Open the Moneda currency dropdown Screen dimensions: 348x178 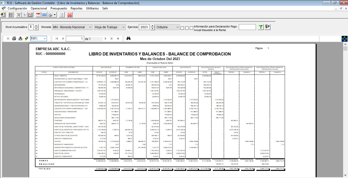click(72, 27)
